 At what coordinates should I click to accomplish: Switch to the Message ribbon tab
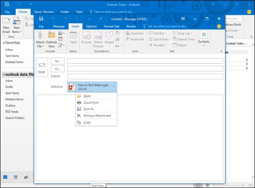[x=59, y=26]
